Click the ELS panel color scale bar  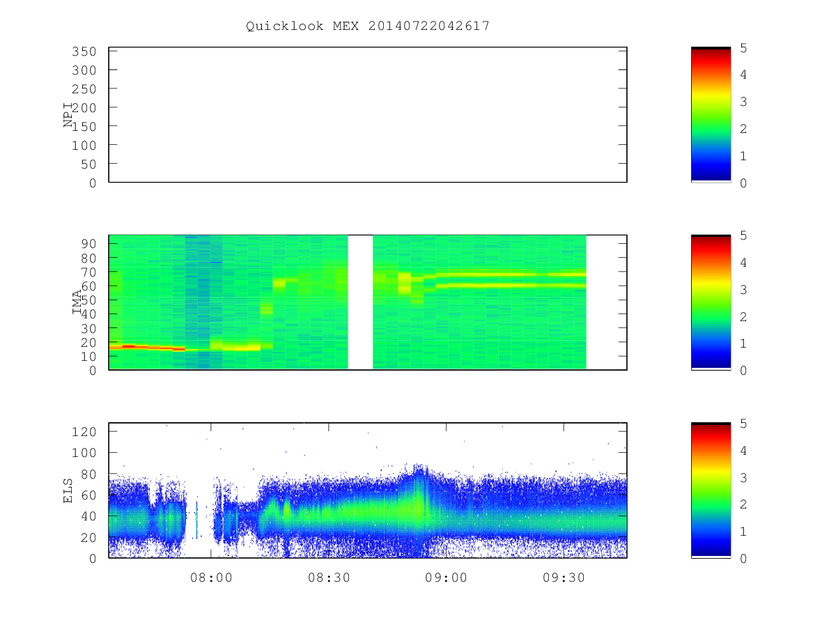click(711, 490)
